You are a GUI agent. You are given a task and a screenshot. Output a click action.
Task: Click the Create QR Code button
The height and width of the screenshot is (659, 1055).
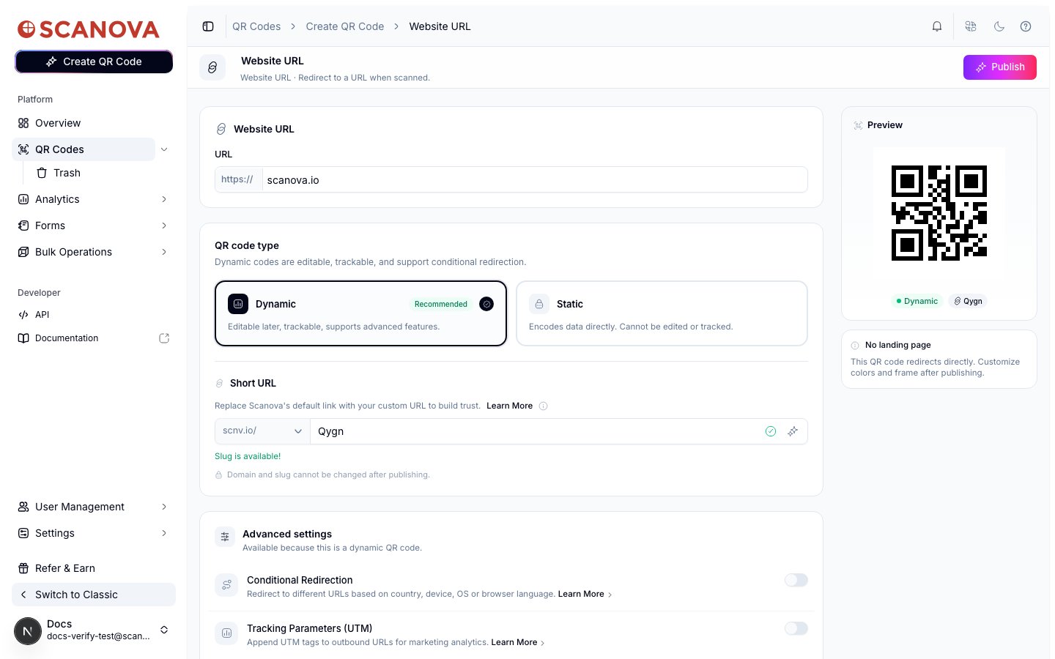click(94, 62)
